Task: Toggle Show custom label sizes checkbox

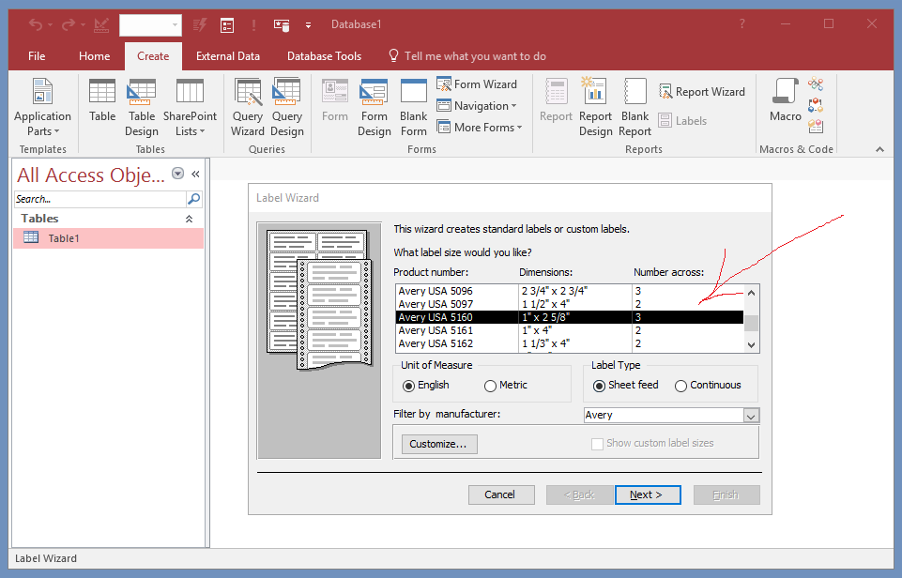Action: click(x=597, y=444)
